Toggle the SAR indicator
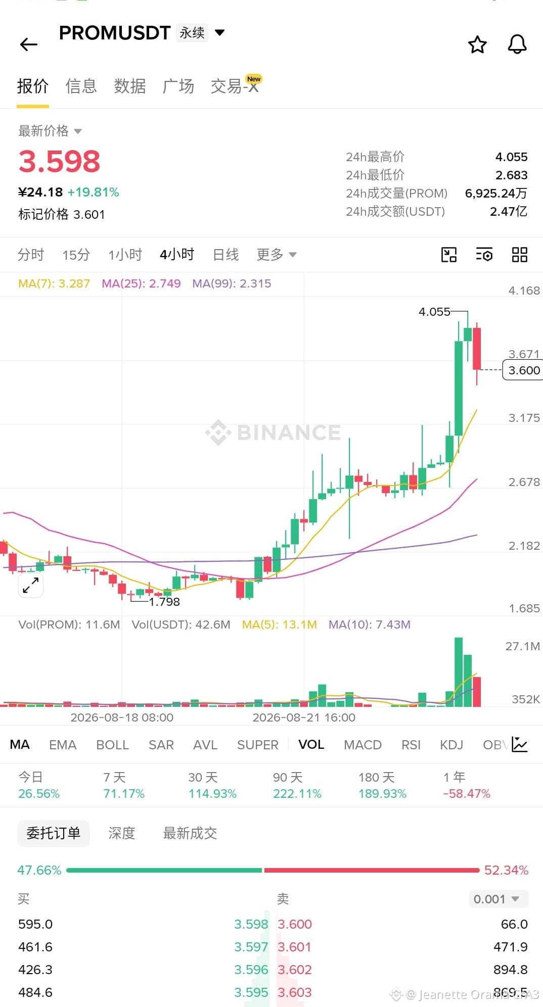 click(x=161, y=745)
